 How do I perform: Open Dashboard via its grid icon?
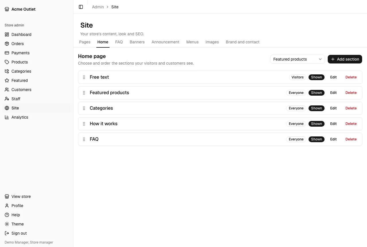coord(7,34)
